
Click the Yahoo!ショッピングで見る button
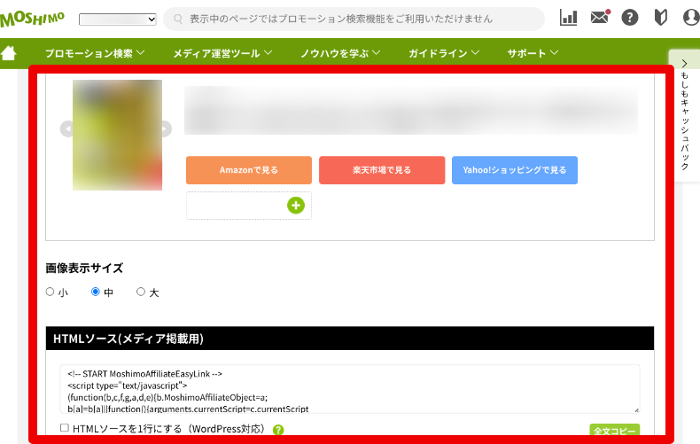[514, 170]
